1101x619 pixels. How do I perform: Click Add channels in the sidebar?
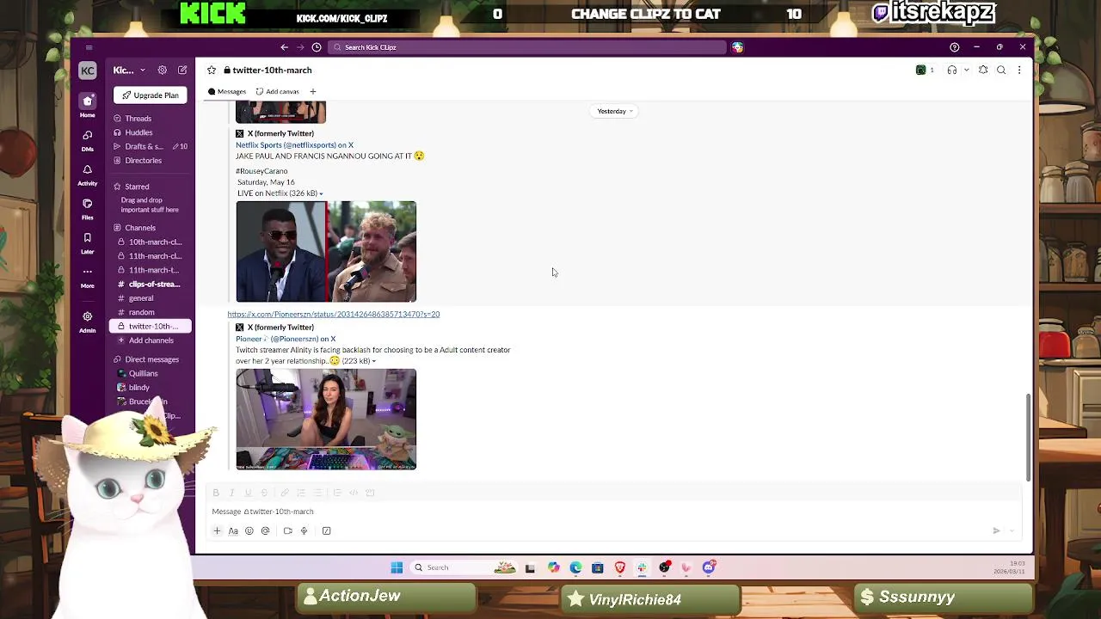(151, 340)
